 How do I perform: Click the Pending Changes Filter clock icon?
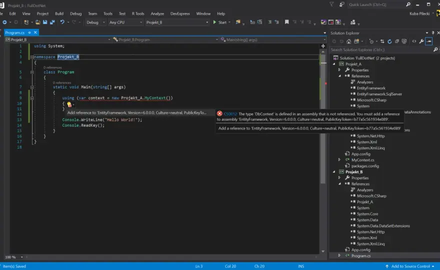tap(371, 41)
